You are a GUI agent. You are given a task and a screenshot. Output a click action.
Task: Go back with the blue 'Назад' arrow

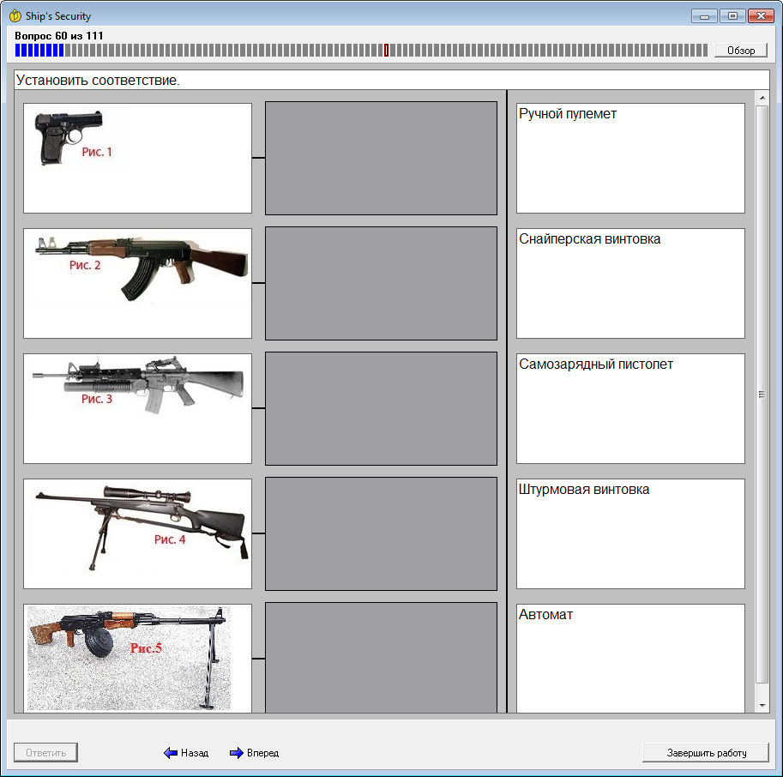[186, 753]
